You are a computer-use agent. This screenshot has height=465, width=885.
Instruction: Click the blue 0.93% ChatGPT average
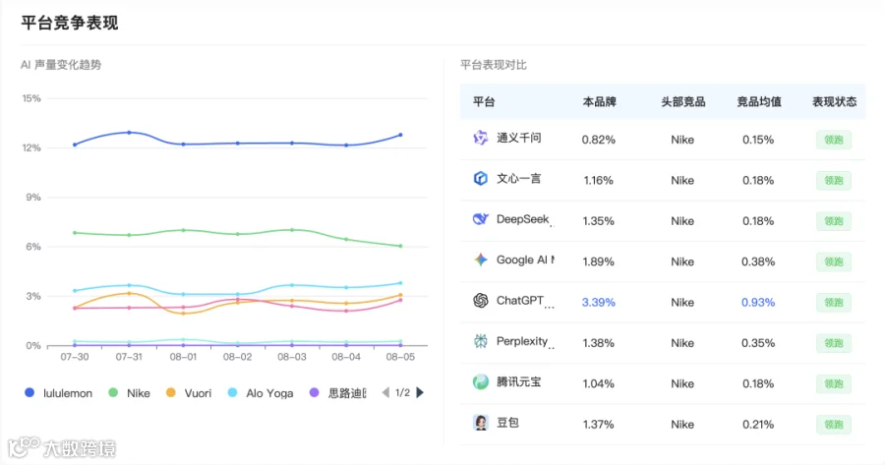click(x=758, y=303)
